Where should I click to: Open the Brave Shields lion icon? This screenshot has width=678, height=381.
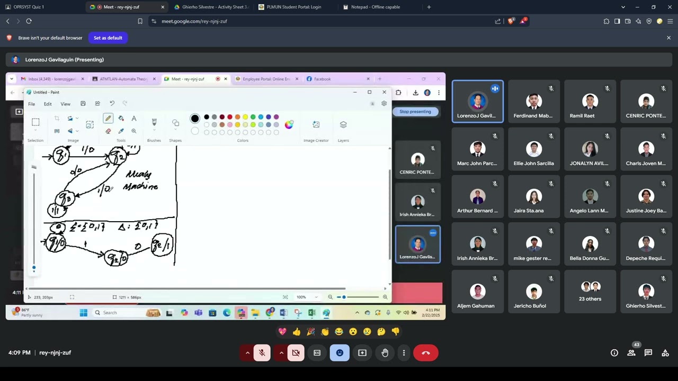(x=511, y=21)
